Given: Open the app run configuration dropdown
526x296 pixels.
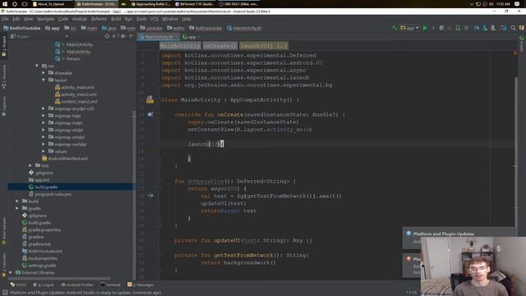Looking at the screenshot, I should tap(409, 28).
